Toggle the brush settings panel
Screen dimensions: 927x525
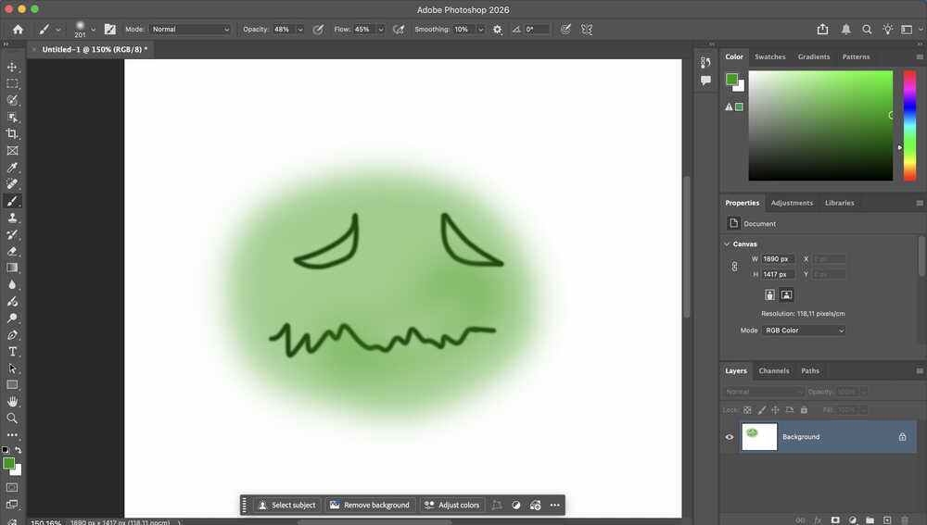click(x=110, y=29)
